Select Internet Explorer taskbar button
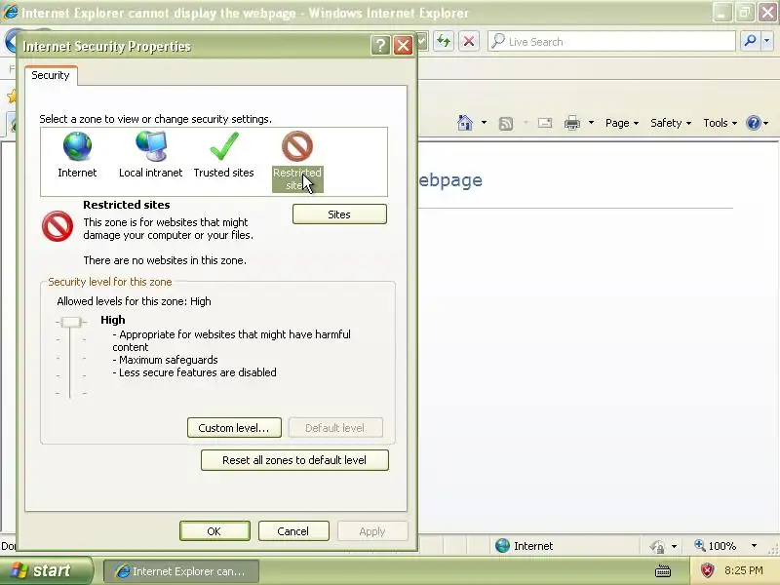The image size is (780, 585). coord(181,571)
